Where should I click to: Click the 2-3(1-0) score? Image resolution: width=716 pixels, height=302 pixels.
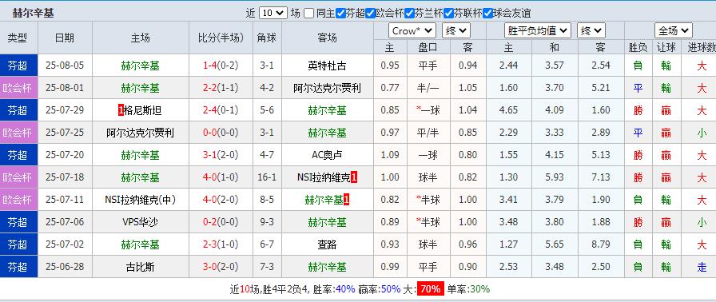[x=221, y=244]
